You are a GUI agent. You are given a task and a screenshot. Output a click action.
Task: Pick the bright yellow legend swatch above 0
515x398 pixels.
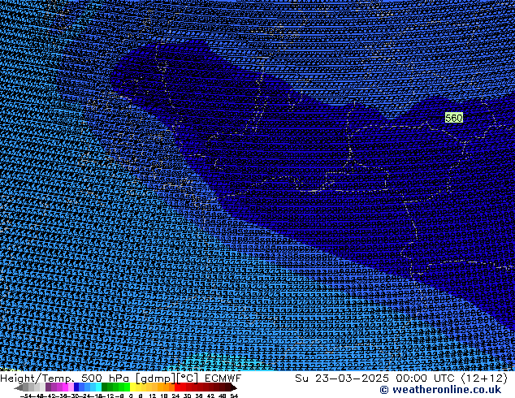(132, 387)
